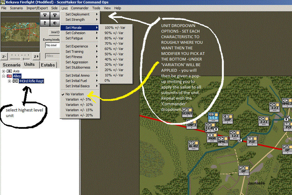The width and height of the screenshot is (292, 195).
Task: Click the z+ zoom in button
Action: pos(36,57)
